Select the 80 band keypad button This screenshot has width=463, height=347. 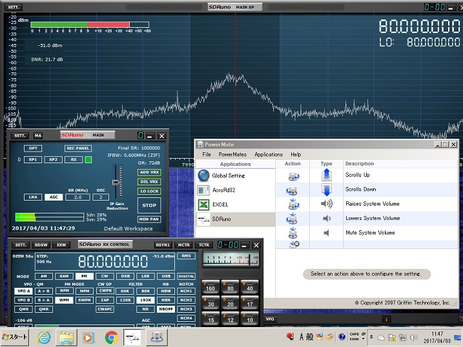click(x=230, y=286)
